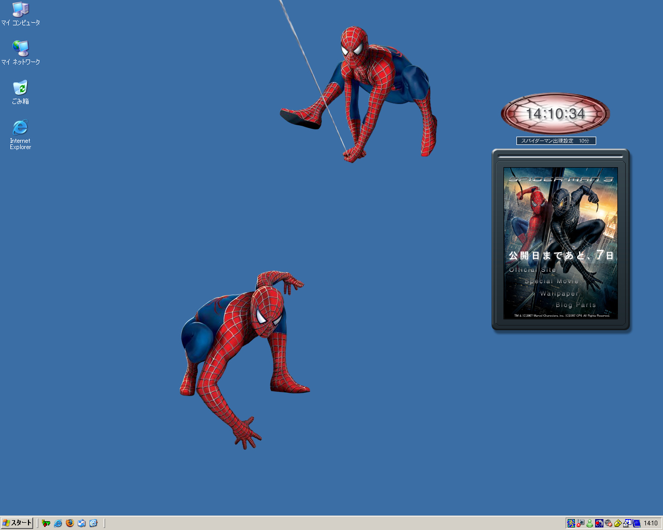Click the Spider-Man 3 poster image in the widget

(560, 243)
